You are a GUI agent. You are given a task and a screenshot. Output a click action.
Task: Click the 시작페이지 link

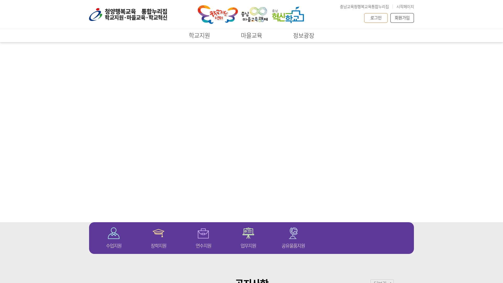coord(405,7)
